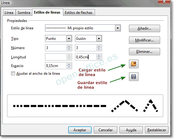Decrease the Espacio 0,15cm spinner down
The width and height of the screenshot is (174, 139).
pos(69,67)
